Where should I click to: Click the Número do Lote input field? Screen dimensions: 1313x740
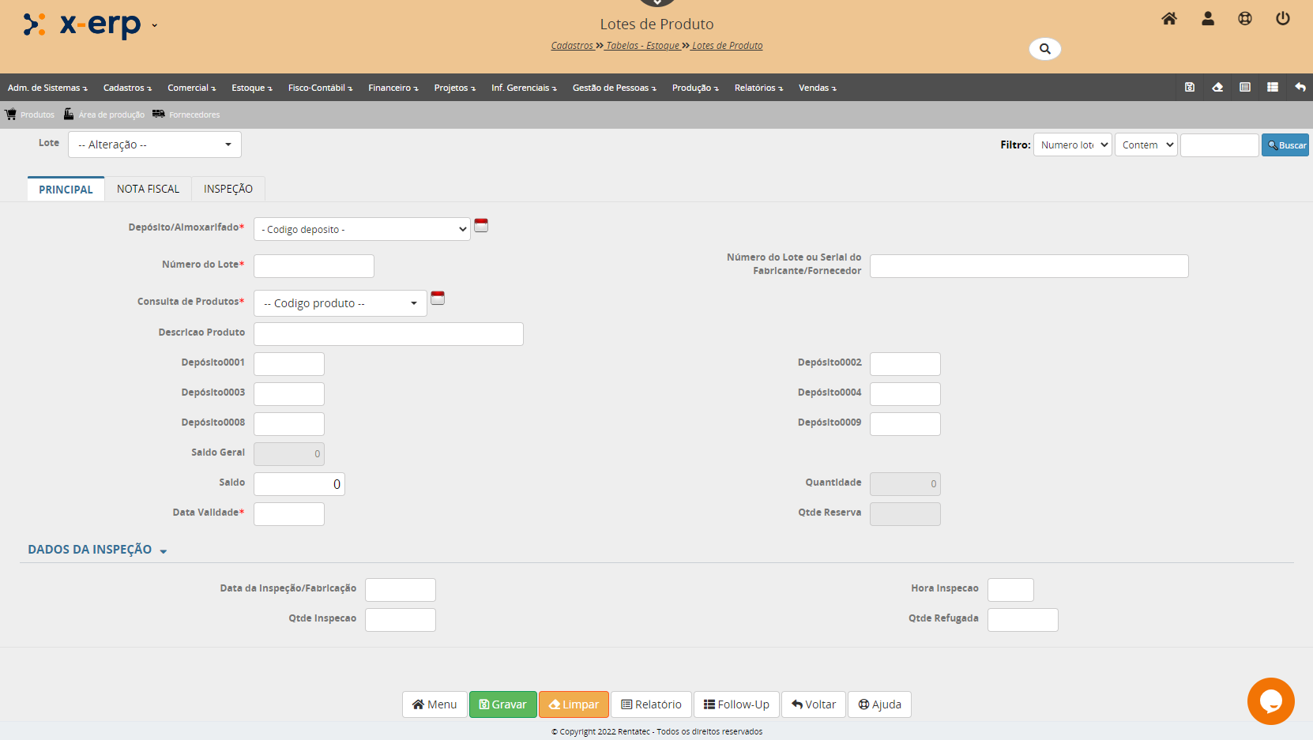tap(314, 266)
